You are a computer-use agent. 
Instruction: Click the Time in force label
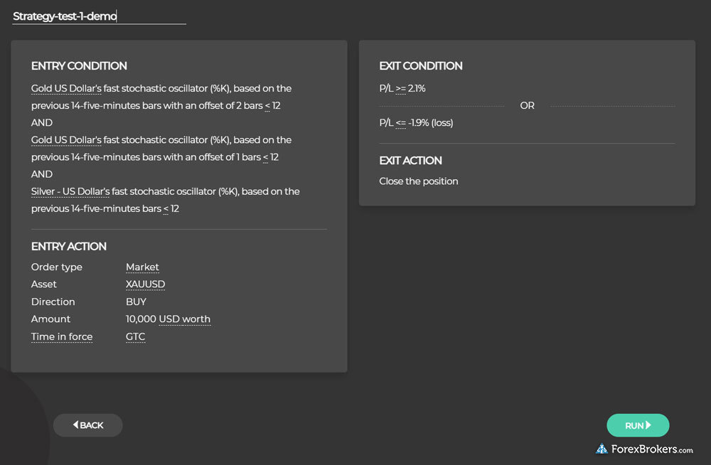(x=62, y=336)
